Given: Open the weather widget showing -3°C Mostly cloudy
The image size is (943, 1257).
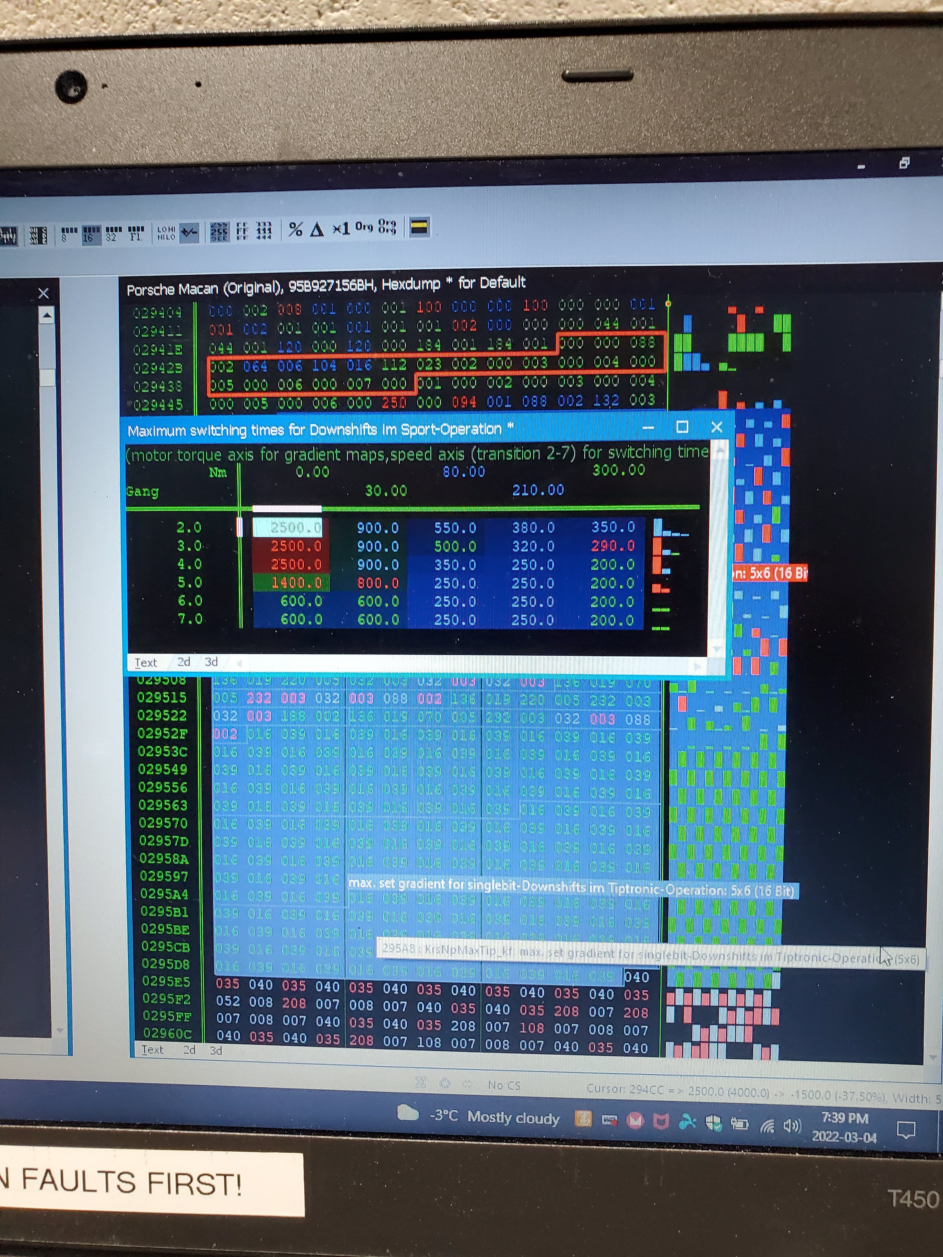Looking at the screenshot, I should point(479,1116).
